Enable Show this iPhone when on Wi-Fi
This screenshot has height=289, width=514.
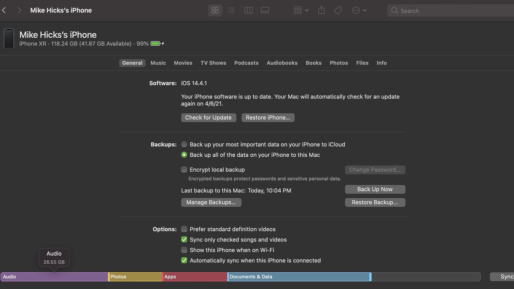(x=184, y=250)
